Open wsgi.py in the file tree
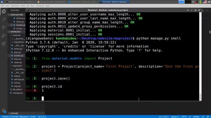 16,86
